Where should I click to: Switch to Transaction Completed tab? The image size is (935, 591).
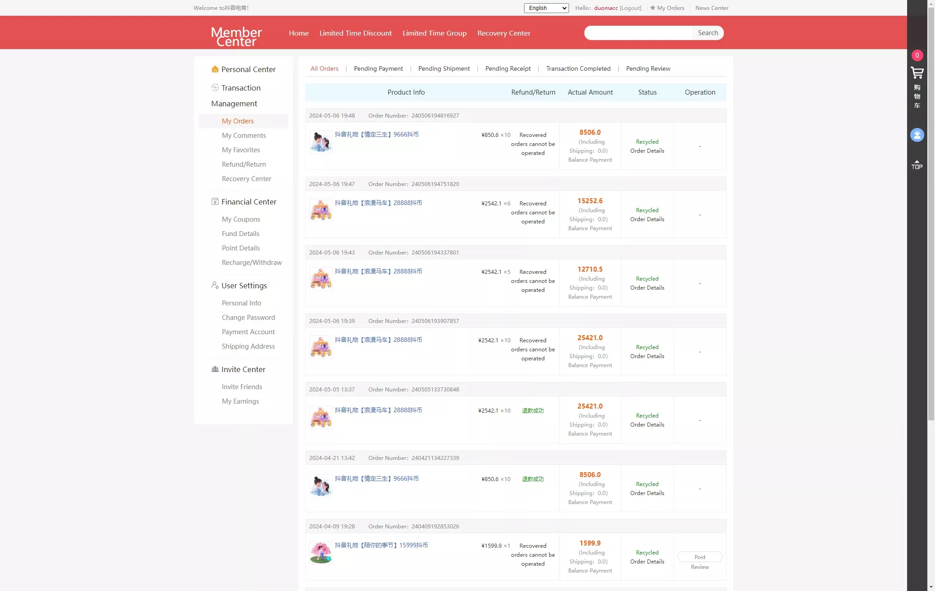point(578,68)
